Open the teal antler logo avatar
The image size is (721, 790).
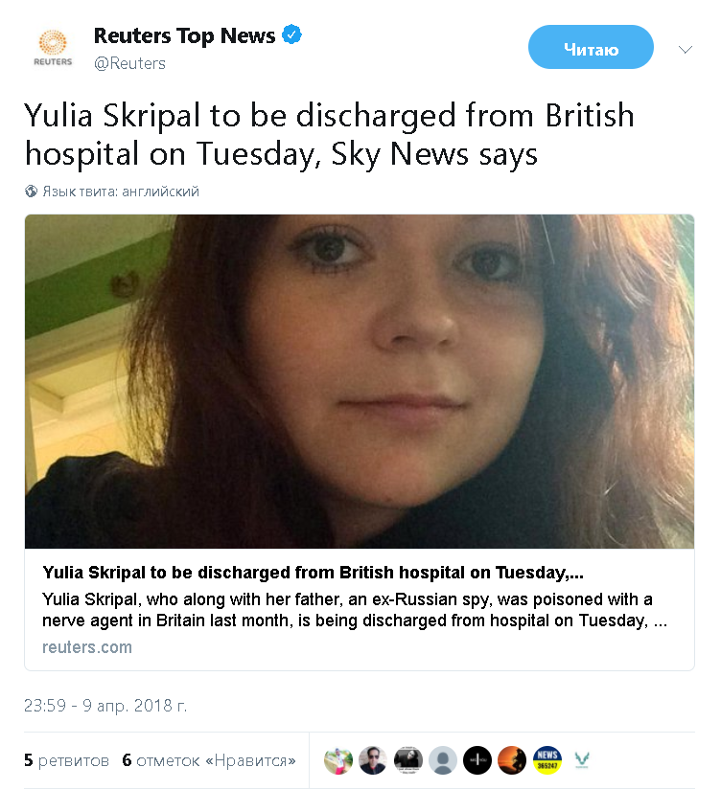click(x=582, y=759)
